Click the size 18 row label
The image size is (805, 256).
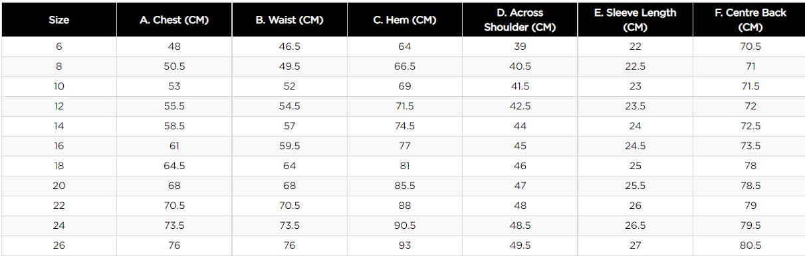click(x=59, y=166)
